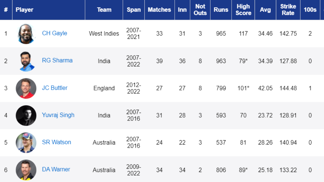The width and height of the screenshot is (324, 182).
Task: Open the SR Watson name link
Action: [56, 142]
